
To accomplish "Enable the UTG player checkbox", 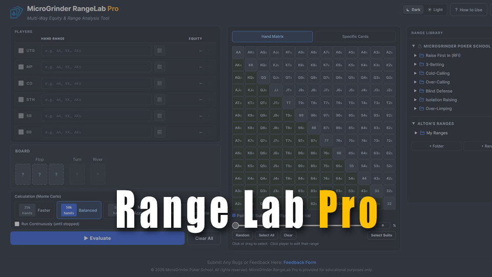I will [x=21, y=51].
